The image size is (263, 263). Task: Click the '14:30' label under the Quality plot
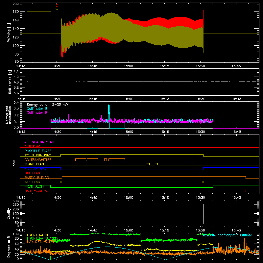tap(57, 230)
